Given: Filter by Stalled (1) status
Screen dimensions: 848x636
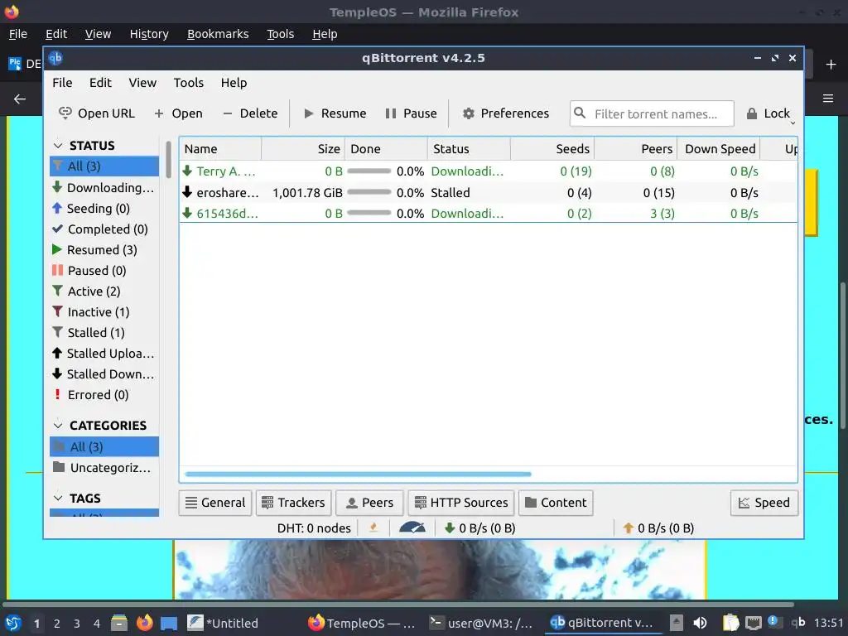Looking at the screenshot, I should coord(104,333).
